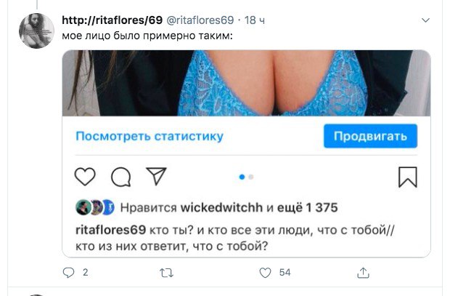Open the 18 ч tweet timestamp
Screen dimensions: 450x296
pos(255,20)
